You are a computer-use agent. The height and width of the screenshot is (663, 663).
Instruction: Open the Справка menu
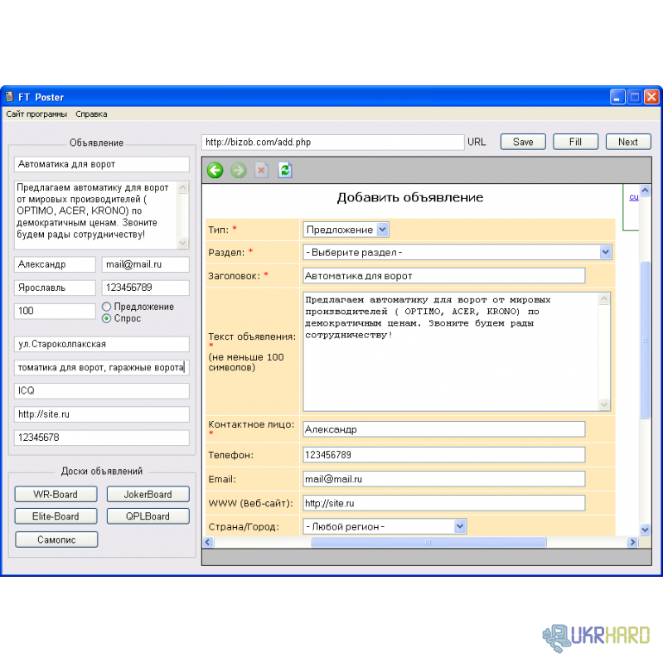click(x=91, y=114)
